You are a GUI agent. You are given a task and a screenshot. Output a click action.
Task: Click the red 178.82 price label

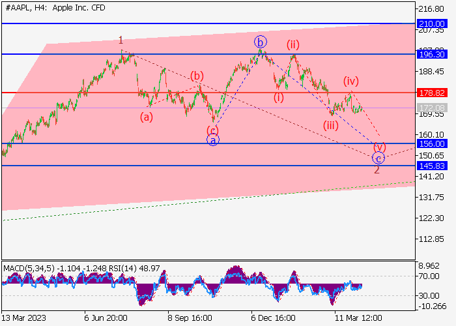pos(432,93)
